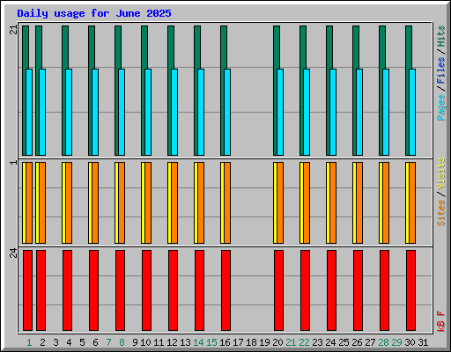The width and height of the screenshot is (451, 352).
Task: Click the cyan Files bar for day 4
Action: (69, 112)
